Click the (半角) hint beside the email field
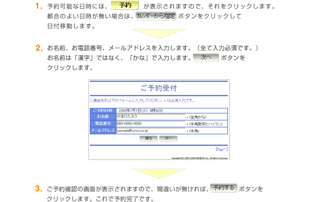Viewport: 330px width, 202px height. pos(194,131)
